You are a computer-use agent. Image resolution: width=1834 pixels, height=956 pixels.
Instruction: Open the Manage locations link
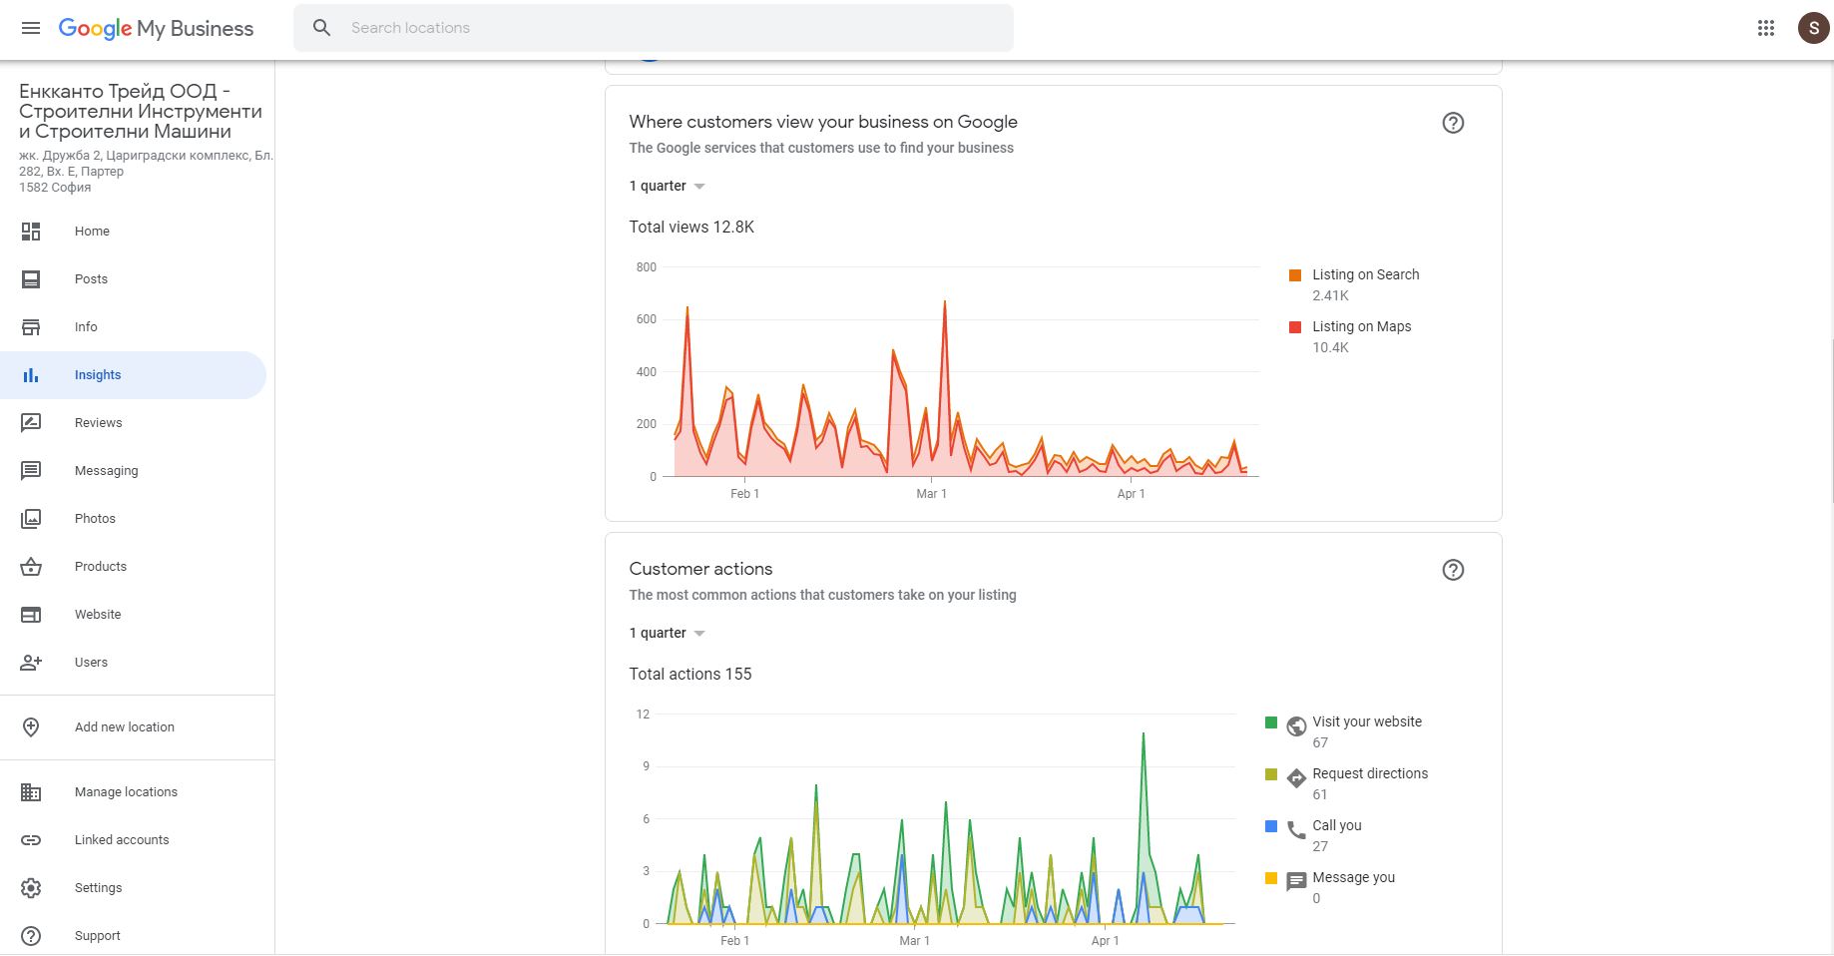[126, 792]
